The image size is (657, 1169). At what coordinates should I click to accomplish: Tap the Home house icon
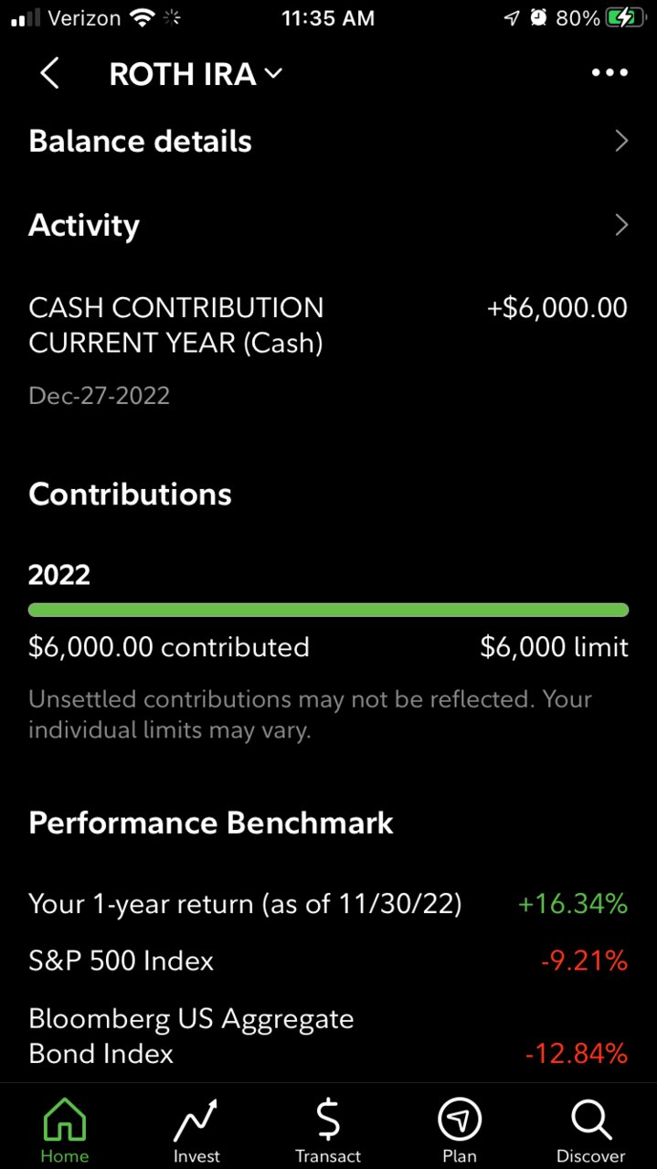[x=65, y=1120]
